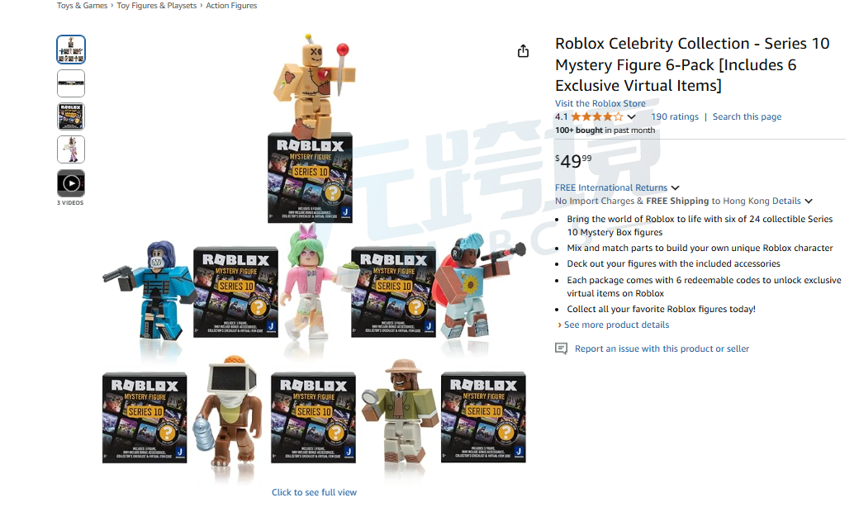Select the third thumbnail showing Roblox box
The width and height of the screenshot is (859, 507).
[x=71, y=116]
